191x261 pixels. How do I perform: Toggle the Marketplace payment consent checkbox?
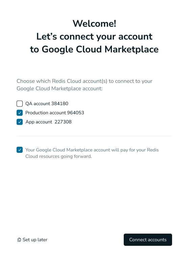[x=20, y=150]
